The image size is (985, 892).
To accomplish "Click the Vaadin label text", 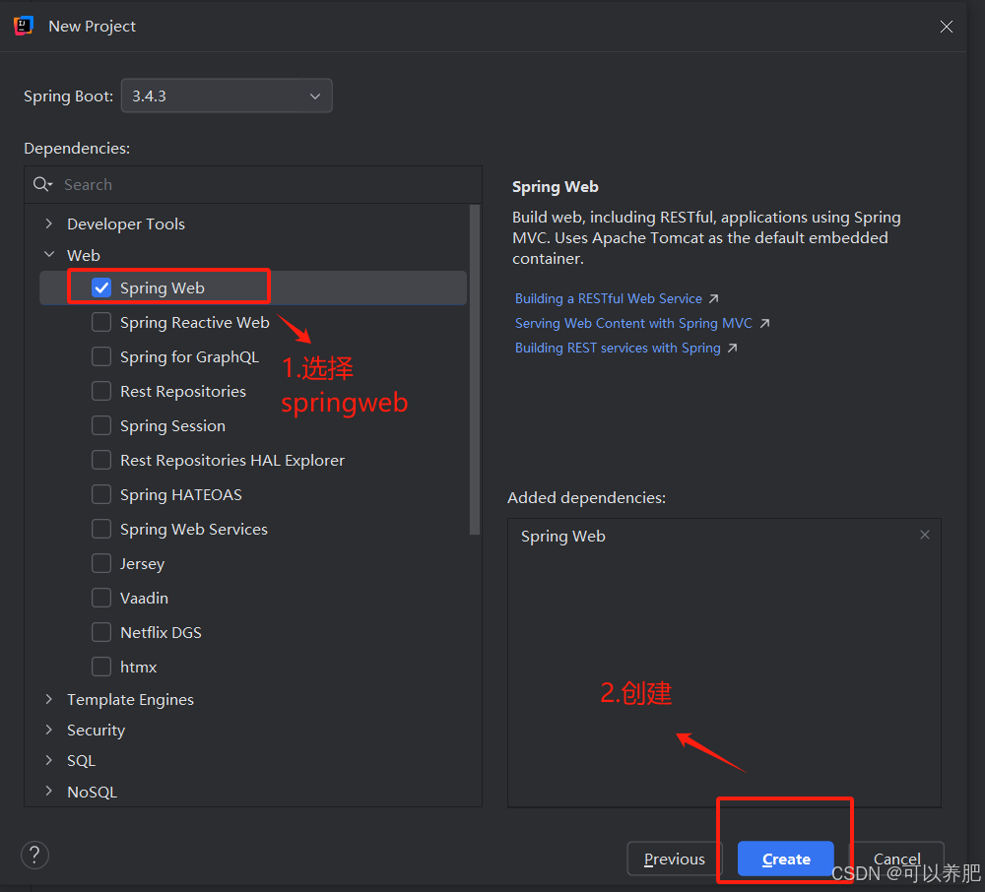I will (144, 599).
